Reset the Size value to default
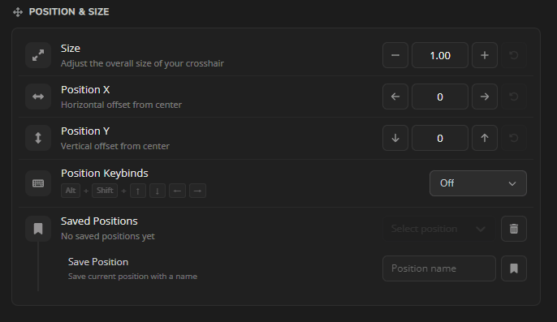Viewport: 557px width, 322px height. [514, 55]
